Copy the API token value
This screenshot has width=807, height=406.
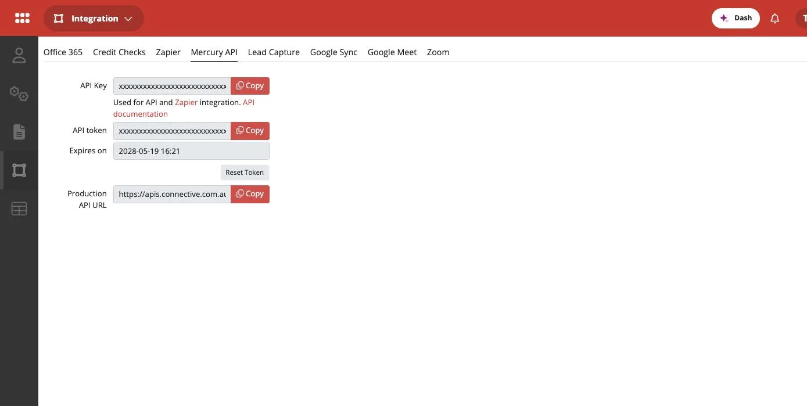(x=250, y=131)
